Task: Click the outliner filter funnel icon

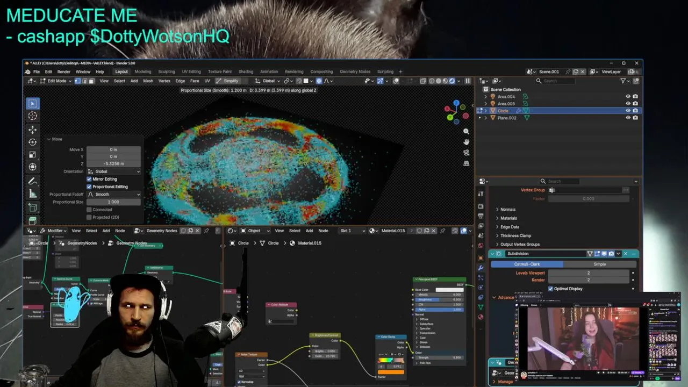Action: [623, 81]
